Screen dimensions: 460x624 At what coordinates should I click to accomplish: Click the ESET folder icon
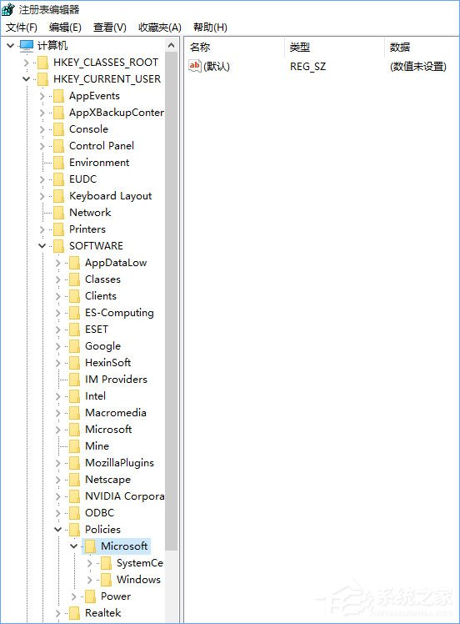click(x=75, y=330)
